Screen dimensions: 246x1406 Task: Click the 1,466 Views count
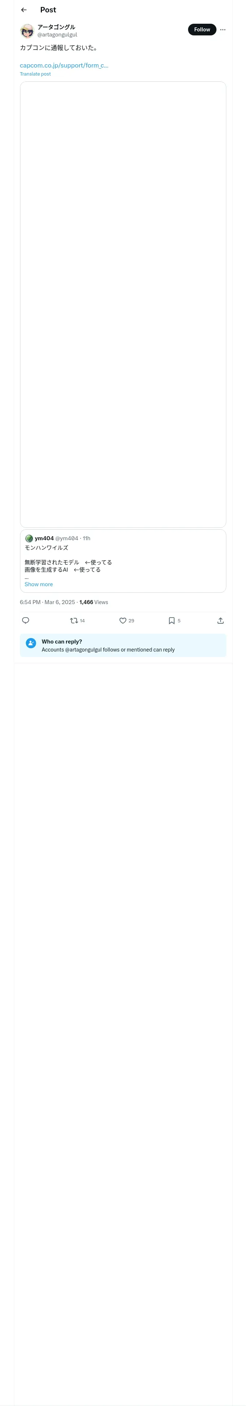pyautogui.click(x=94, y=602)
